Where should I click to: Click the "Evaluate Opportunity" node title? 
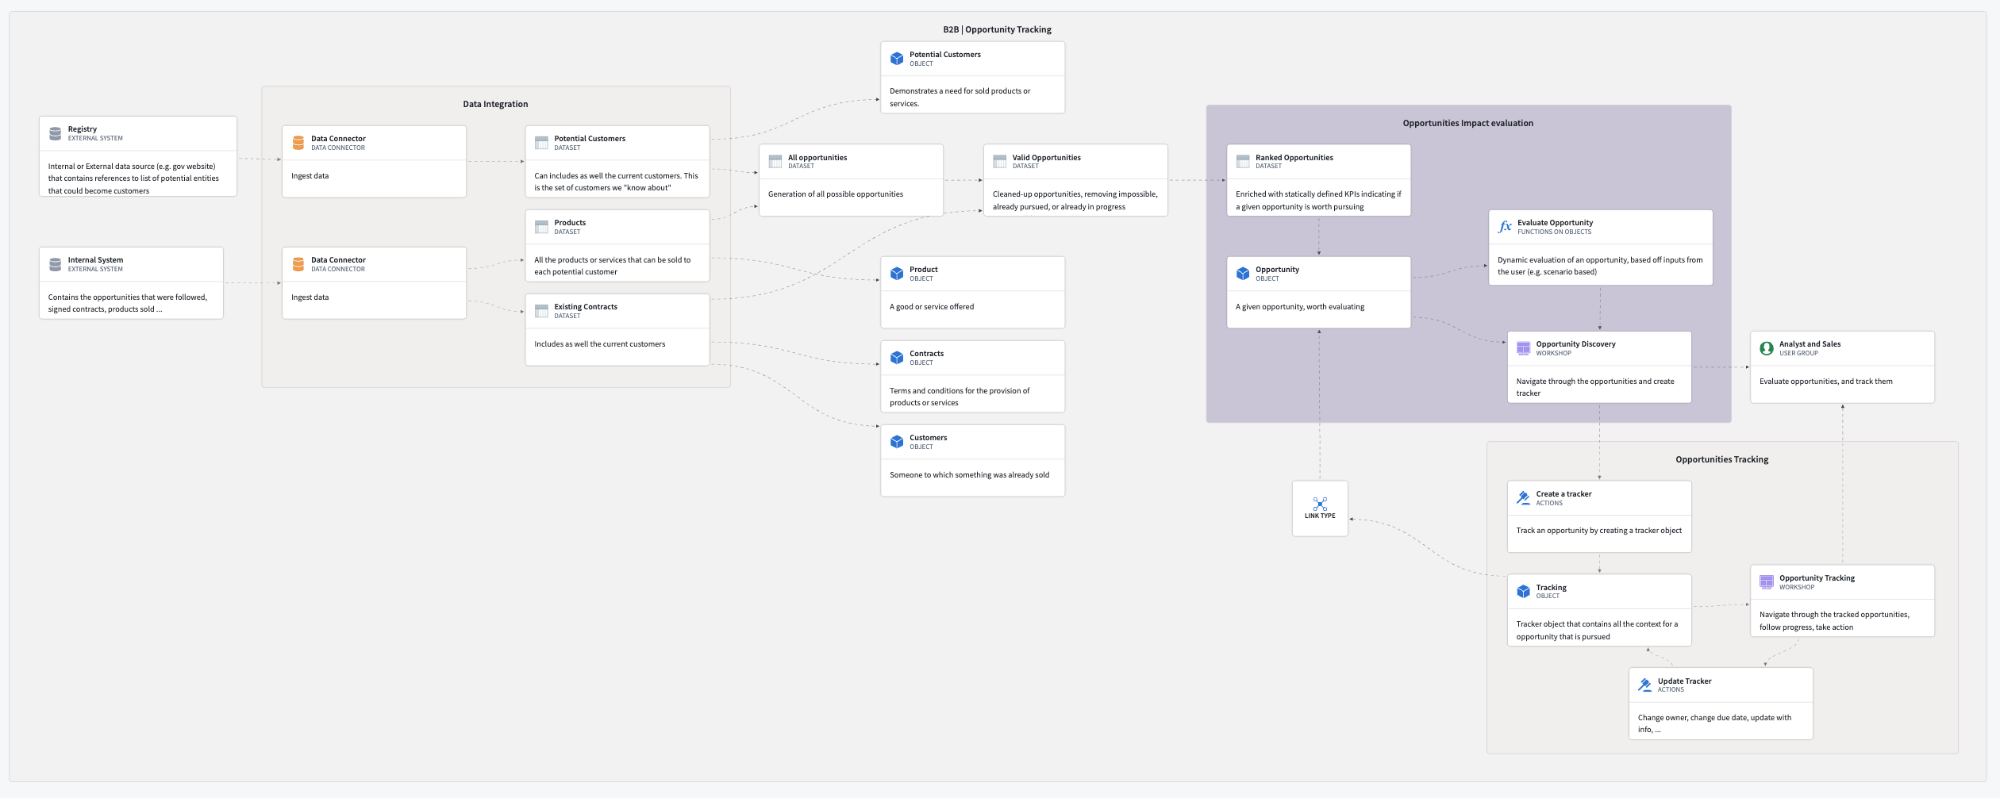coord(1556,223)
